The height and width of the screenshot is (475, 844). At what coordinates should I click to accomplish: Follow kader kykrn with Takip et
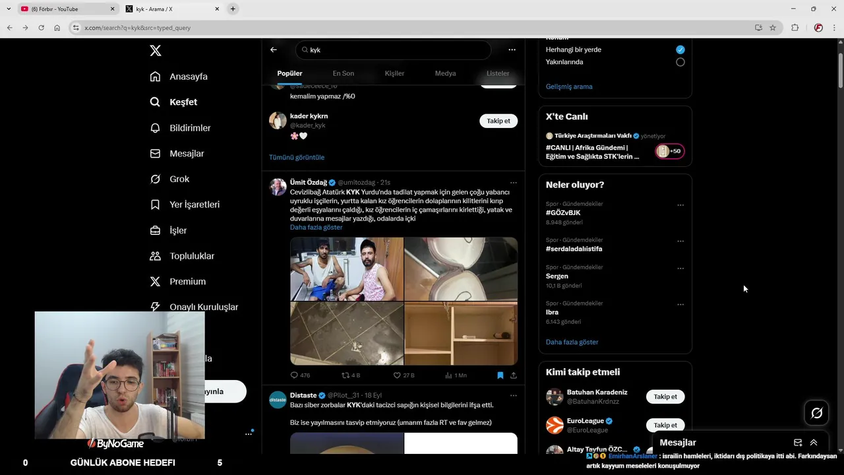point(498,121)
